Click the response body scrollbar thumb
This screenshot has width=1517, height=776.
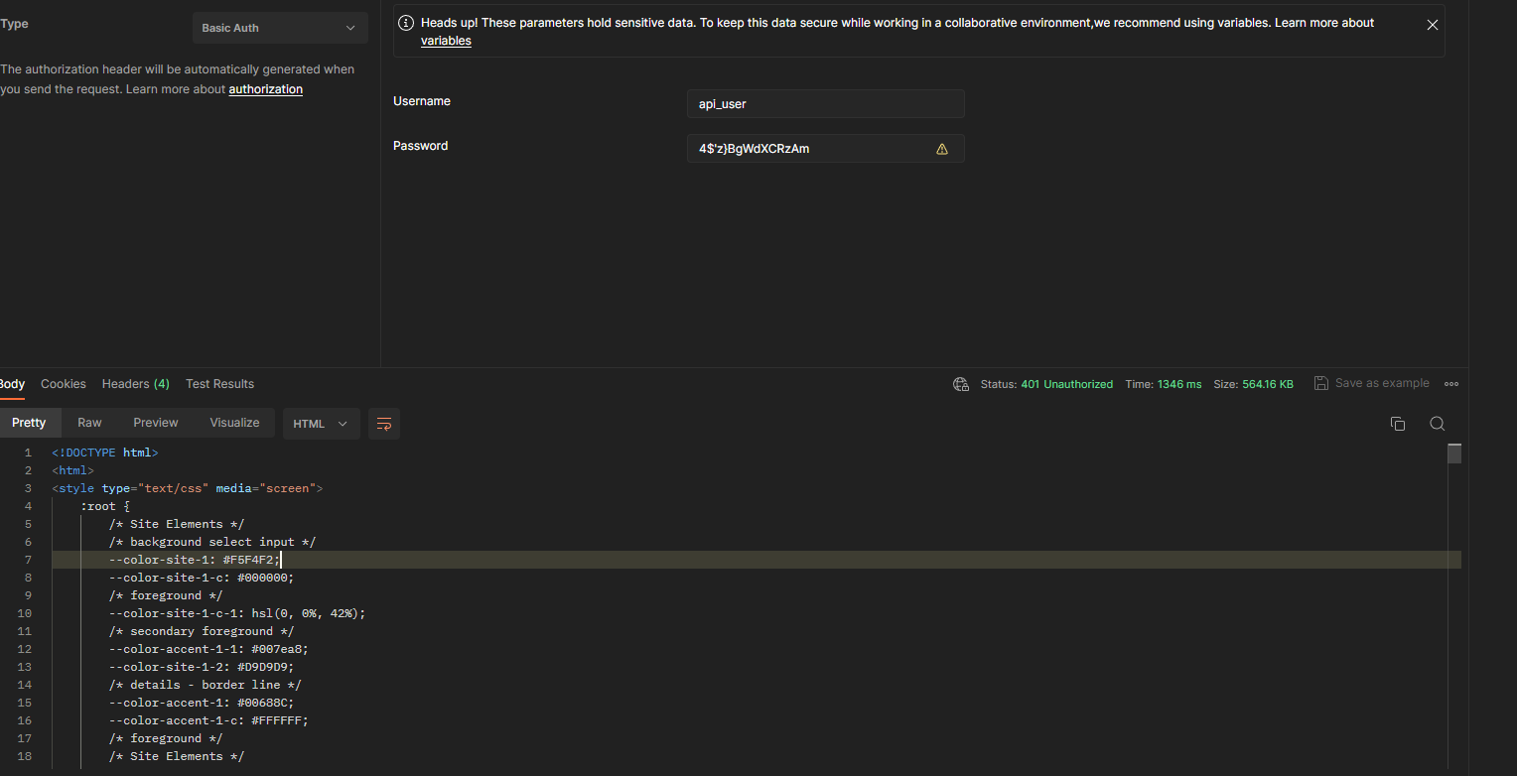click(1453, 453)
